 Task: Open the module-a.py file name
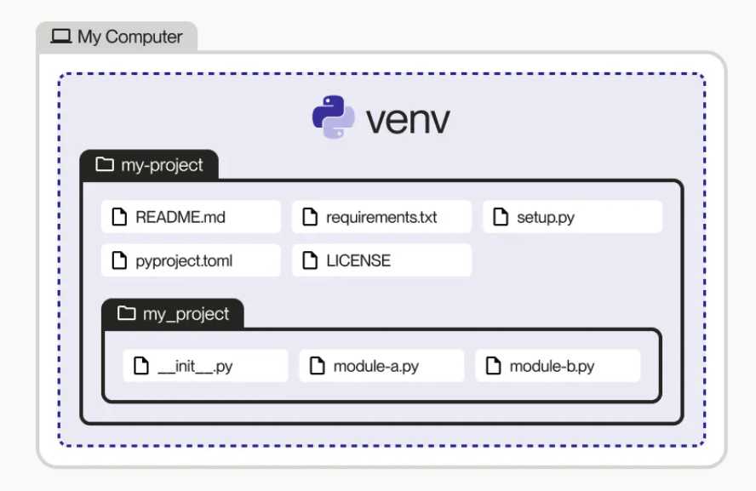coord(375,367)
